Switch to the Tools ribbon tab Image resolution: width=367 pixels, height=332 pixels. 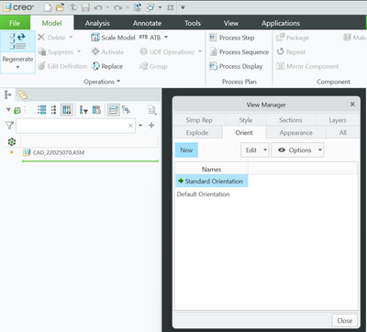[193, 23]
